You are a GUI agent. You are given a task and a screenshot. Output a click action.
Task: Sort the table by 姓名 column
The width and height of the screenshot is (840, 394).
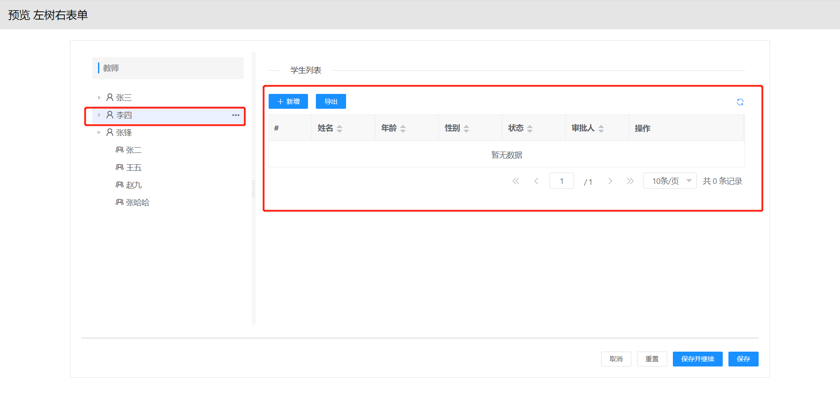pos(339,128)
